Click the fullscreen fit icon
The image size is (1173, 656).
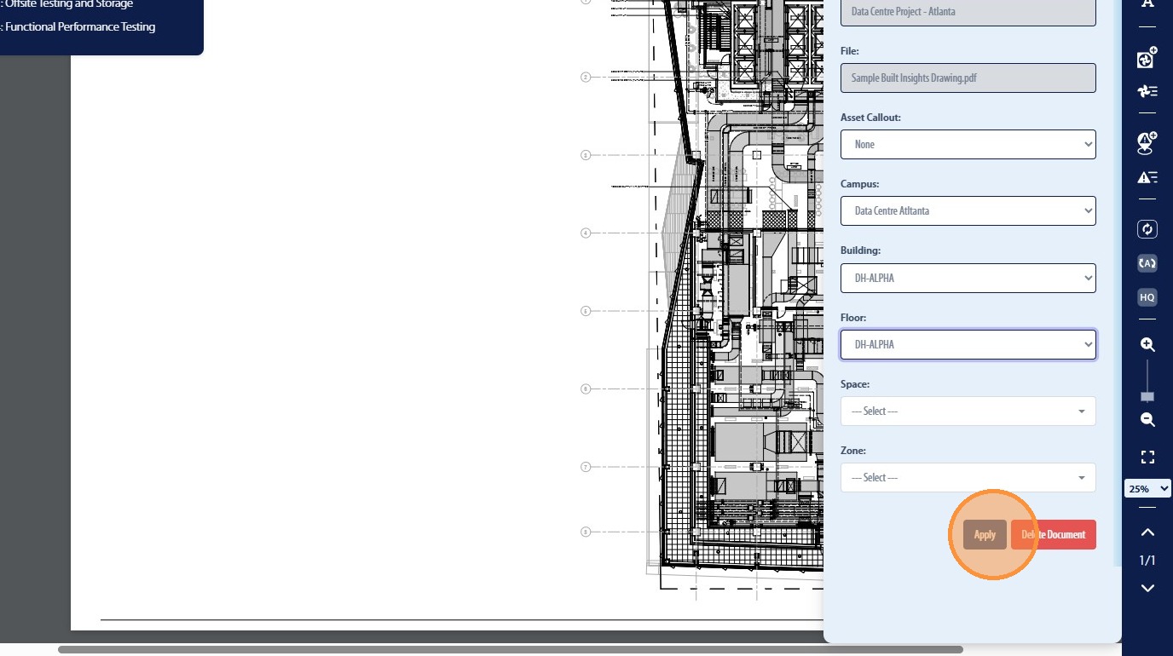pyautogui.click(x=1147, y=457)
